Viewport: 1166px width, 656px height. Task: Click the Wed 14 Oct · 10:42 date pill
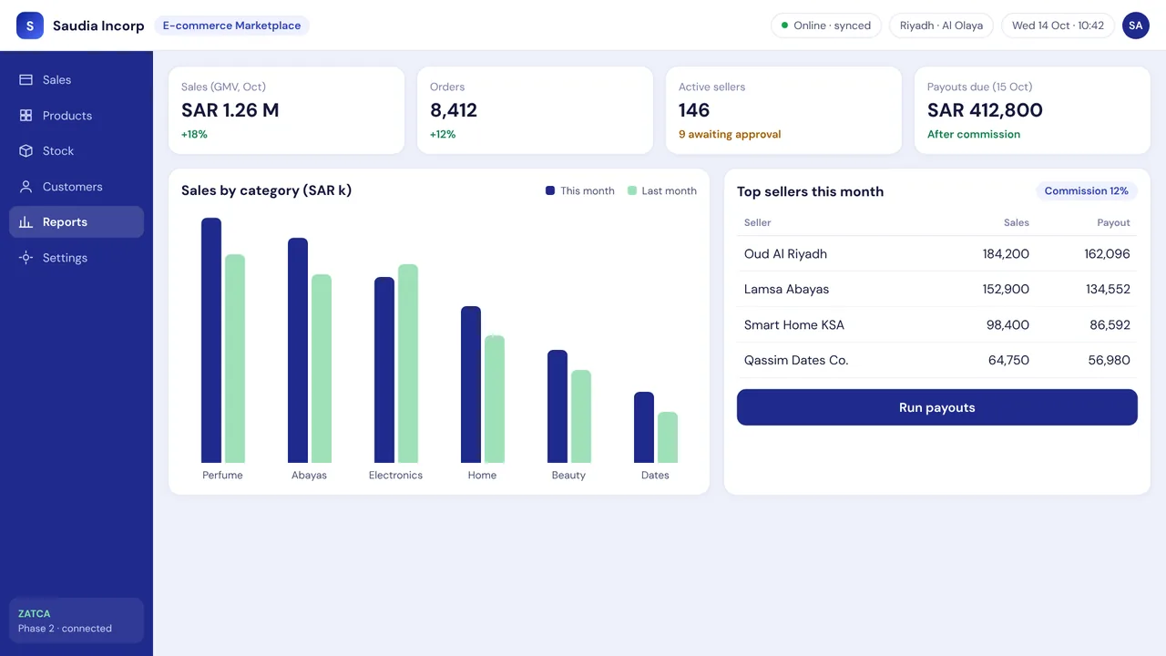(1058, 26)
